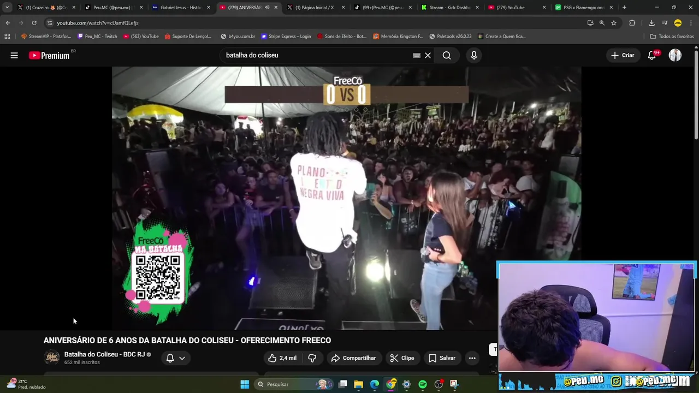Open Spotify from taskbar
This screenshot has height=393, width=699.
click(x=422, y=384)
